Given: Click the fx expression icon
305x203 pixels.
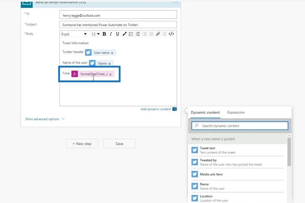Looking at the screenshot, I should 74,74.
